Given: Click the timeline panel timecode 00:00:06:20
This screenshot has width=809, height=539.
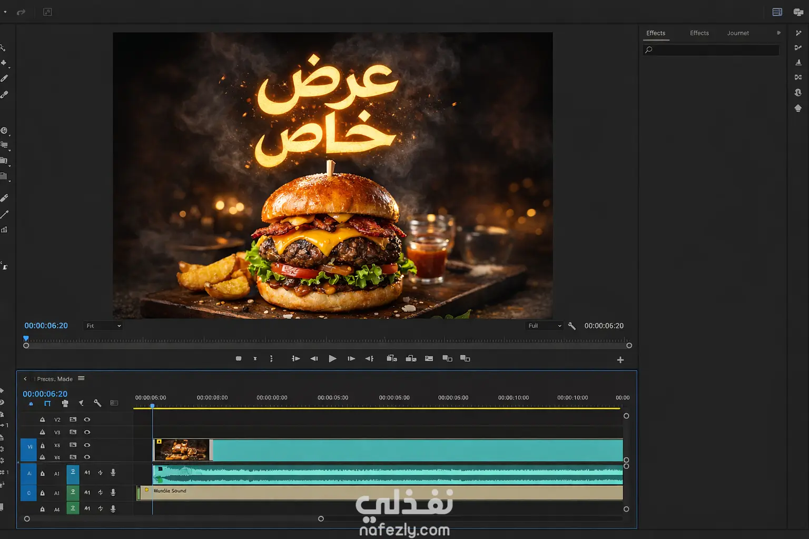Looking at the screenshot, I should click(x=45, y=394).
